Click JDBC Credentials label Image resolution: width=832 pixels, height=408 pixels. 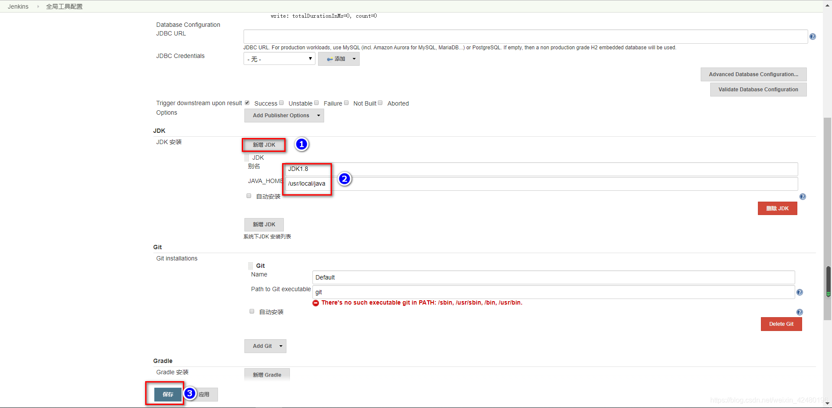[x=180, y=56]
